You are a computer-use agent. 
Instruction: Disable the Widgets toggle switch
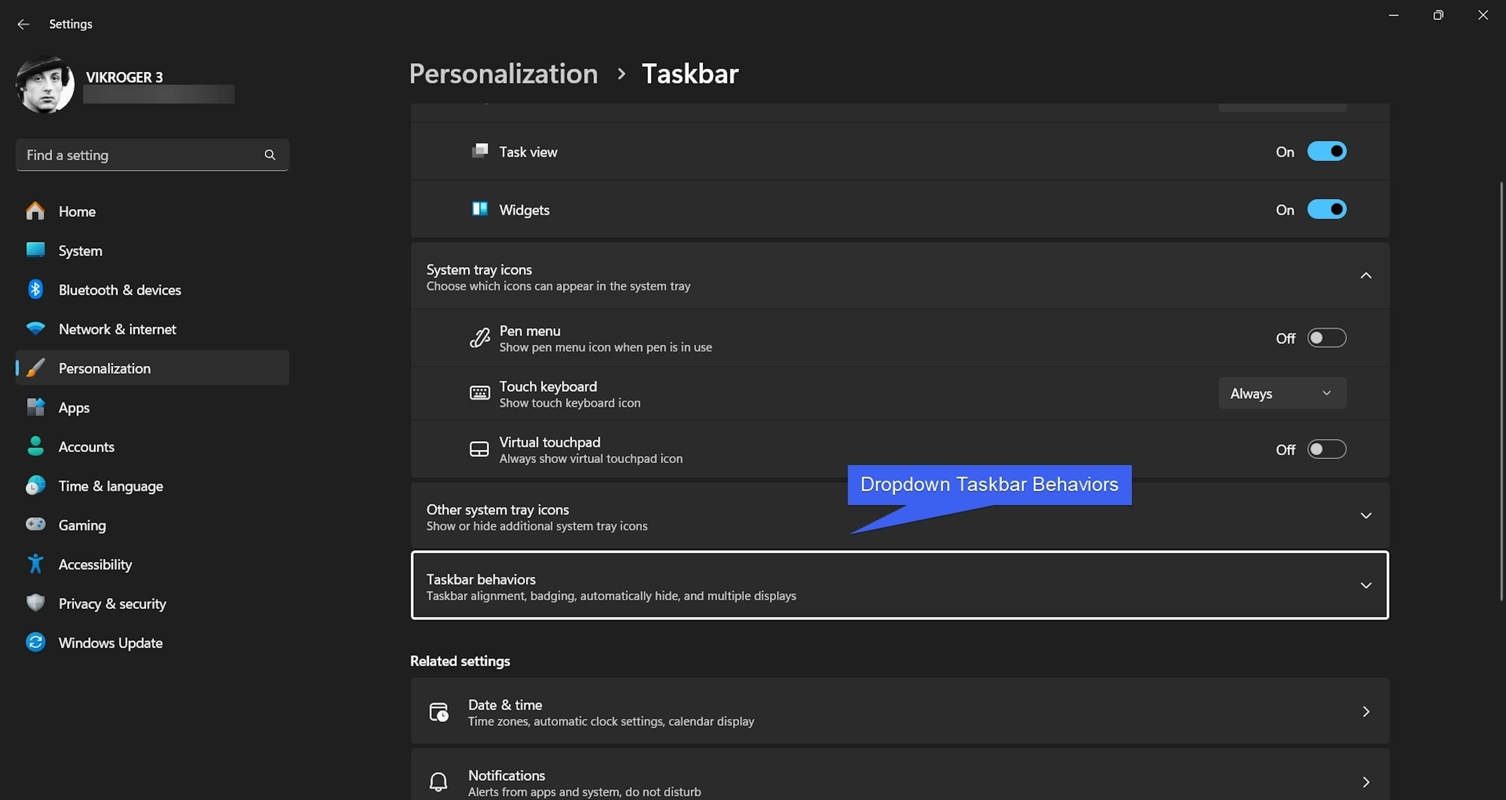(x=1326, y=209)
